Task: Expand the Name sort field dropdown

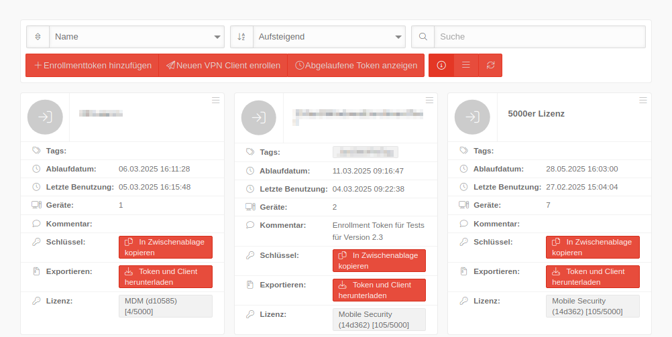Action: point(137,37)
